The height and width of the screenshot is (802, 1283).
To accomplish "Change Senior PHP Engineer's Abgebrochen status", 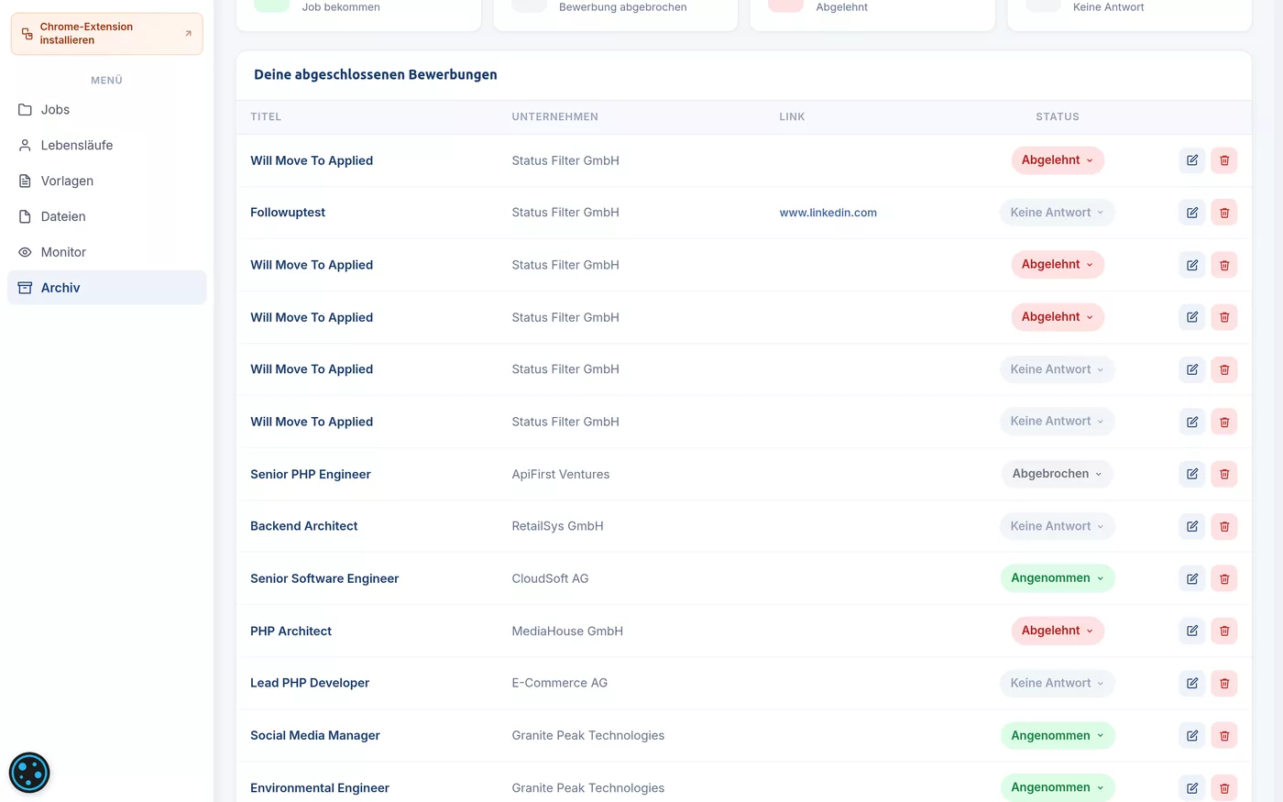I will click(1058, 474).
